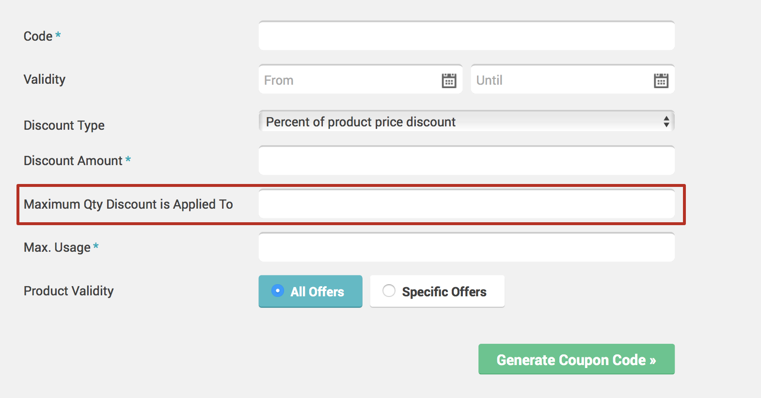The width and height of the screenshot is (761, 398).
Task: Focus the Discount Amount input box
Action: pyautogui.click(x=467, y=160)
